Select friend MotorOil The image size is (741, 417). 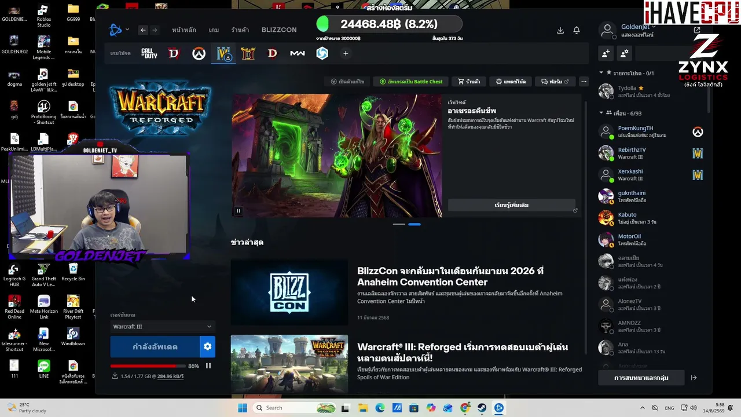[651, 240]
